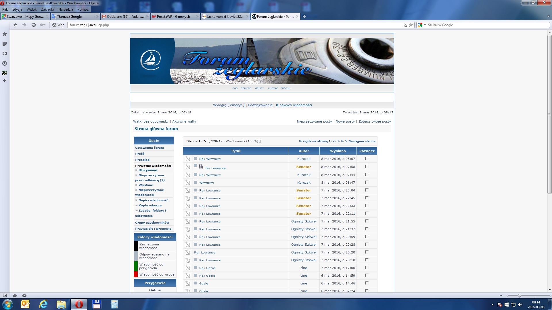Open Strona główna forum link
The height and width of the screenshot is (310, 552).
click(156, 129)
